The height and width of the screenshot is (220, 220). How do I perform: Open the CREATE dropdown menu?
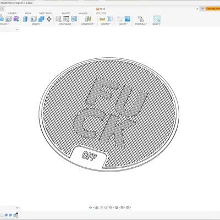[x=4, y=24]
